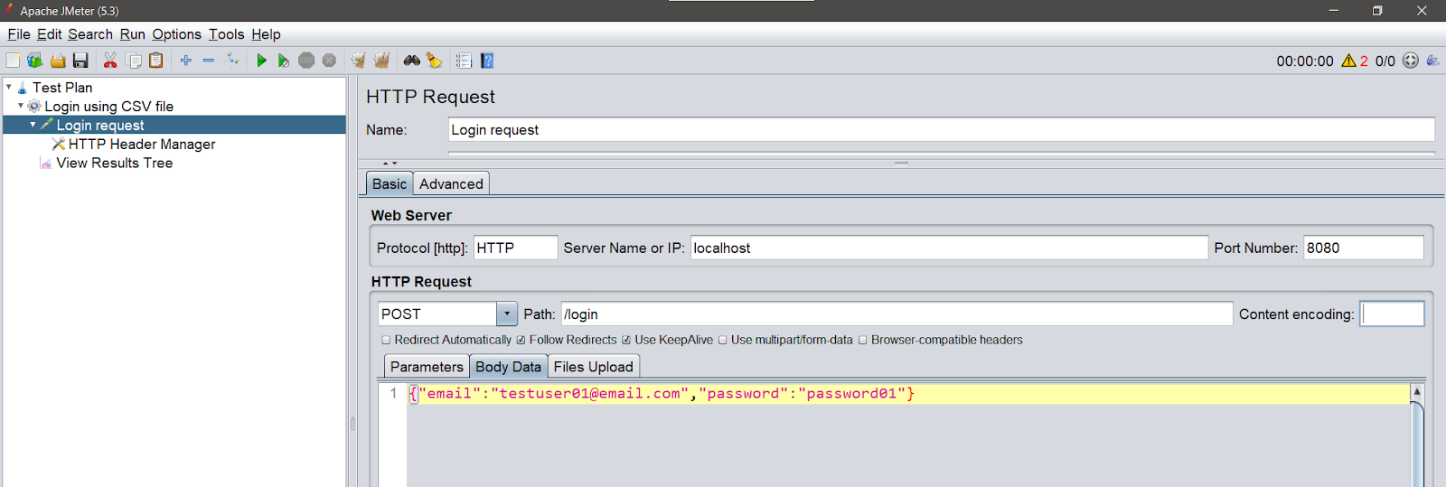Select HTTP Header Manager in tree

coord(142,144)
